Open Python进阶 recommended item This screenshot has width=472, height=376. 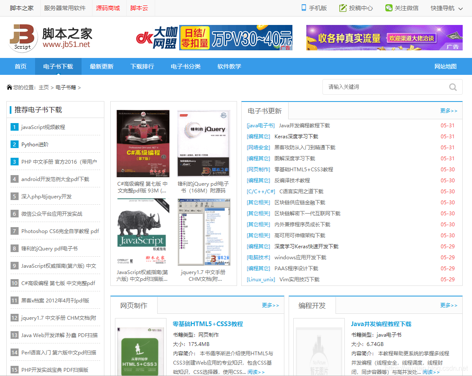(x=35, y=144)
